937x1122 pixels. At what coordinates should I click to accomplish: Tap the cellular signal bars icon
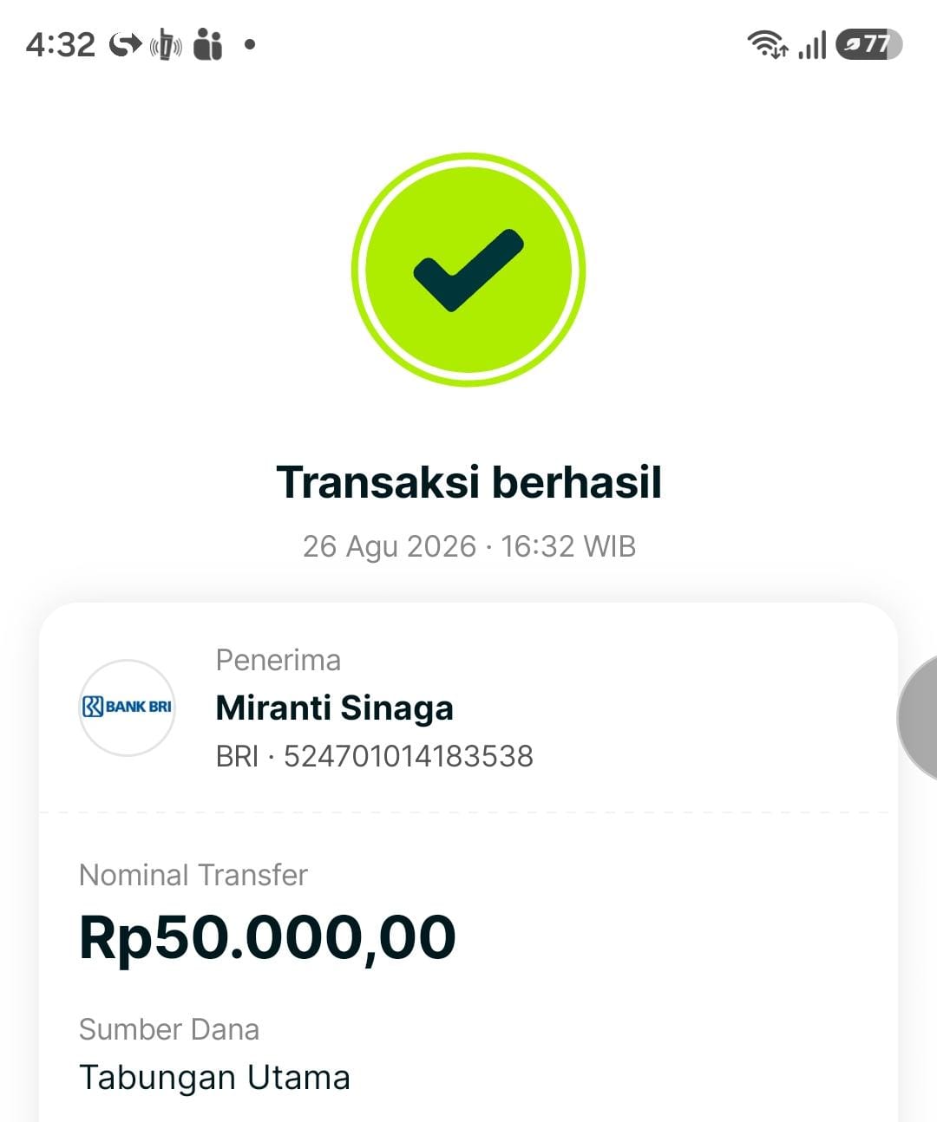(x=813, y=44)
